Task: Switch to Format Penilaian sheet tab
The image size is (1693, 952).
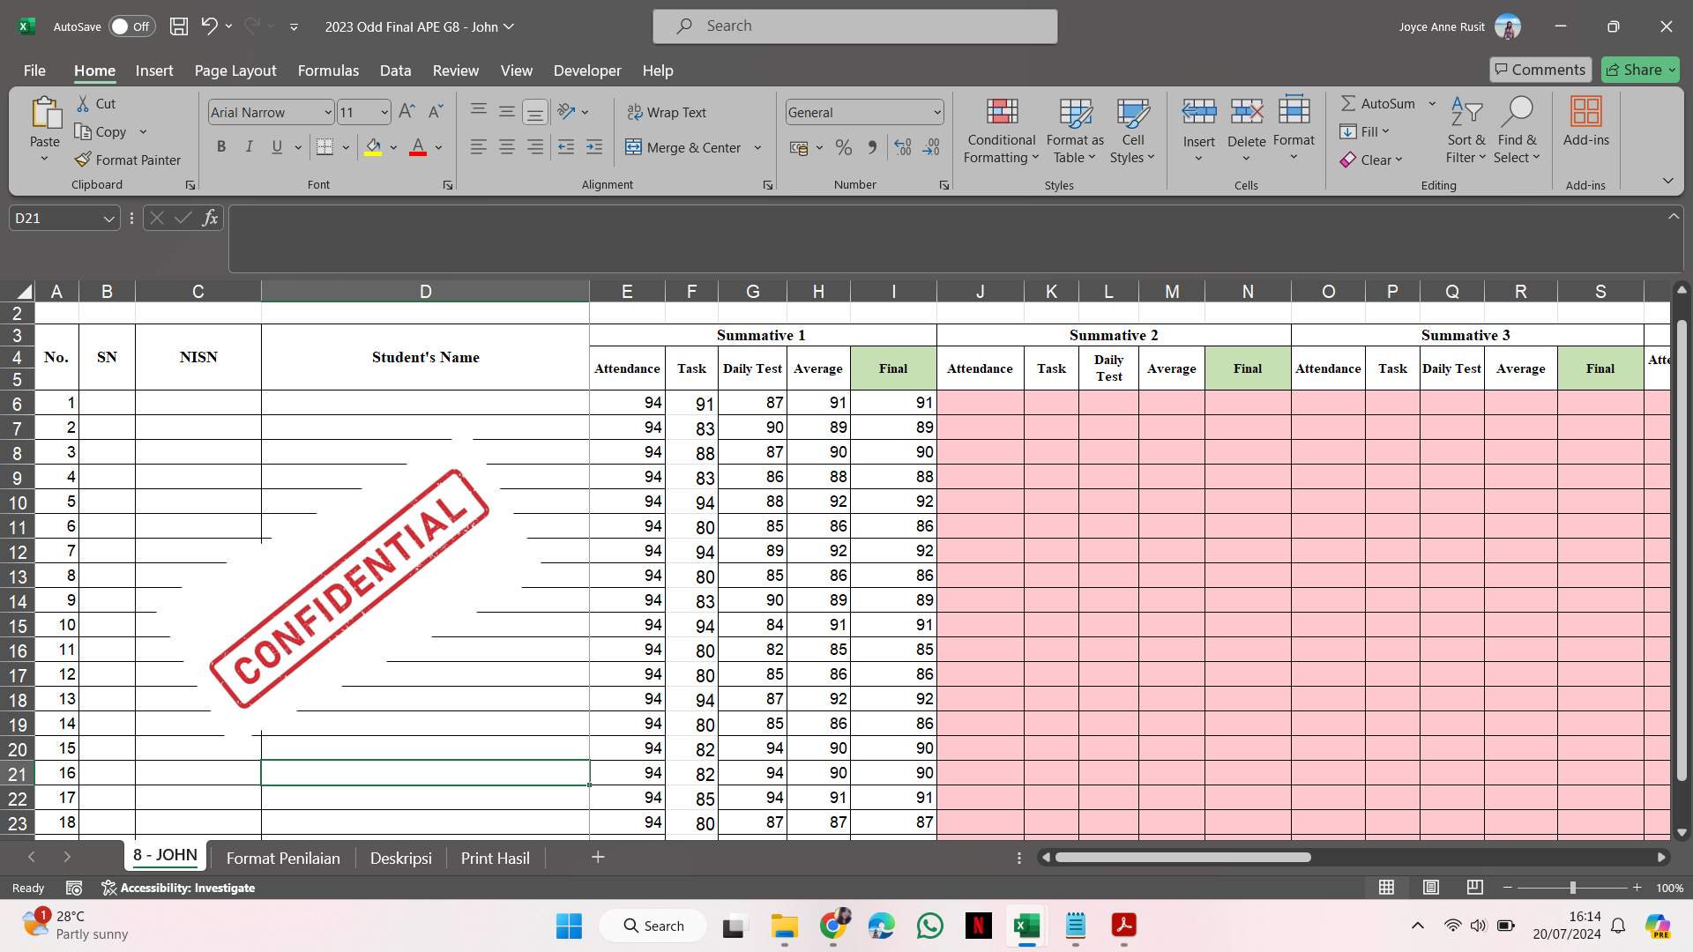Action: pos(282,858)
